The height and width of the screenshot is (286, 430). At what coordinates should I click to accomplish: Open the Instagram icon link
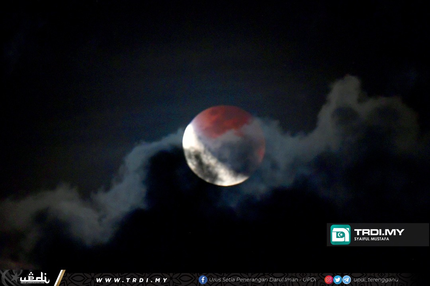coord(328,280)
